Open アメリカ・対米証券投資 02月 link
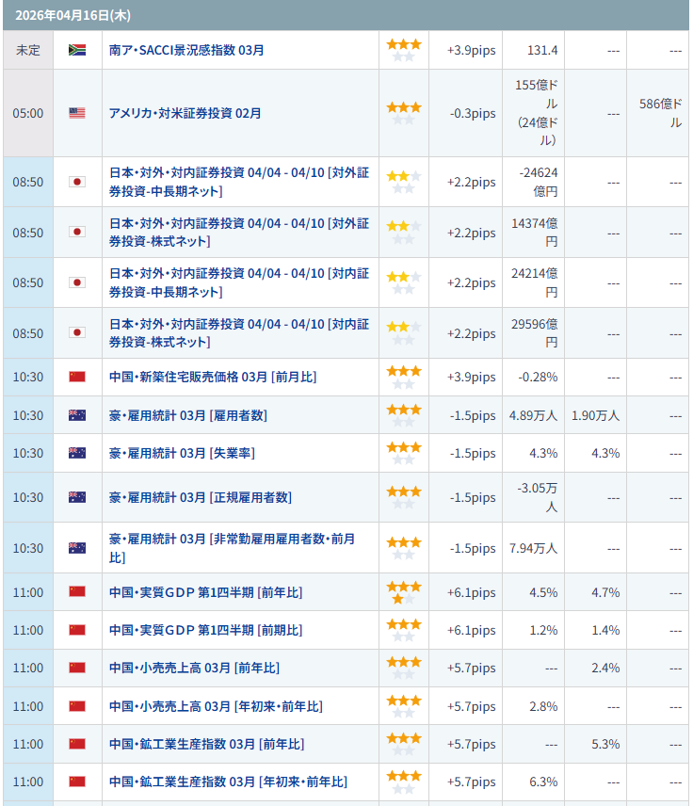Image resolution: width=693 pixels, height=806 pixels. point(185,113)
